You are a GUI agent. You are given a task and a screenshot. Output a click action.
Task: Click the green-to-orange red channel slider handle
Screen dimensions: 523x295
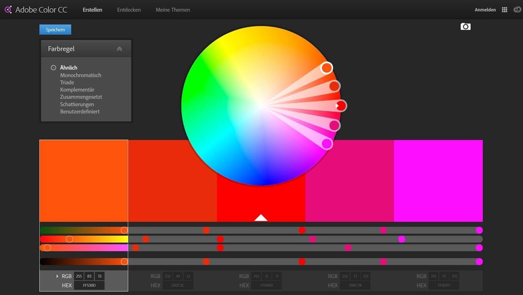124,230
